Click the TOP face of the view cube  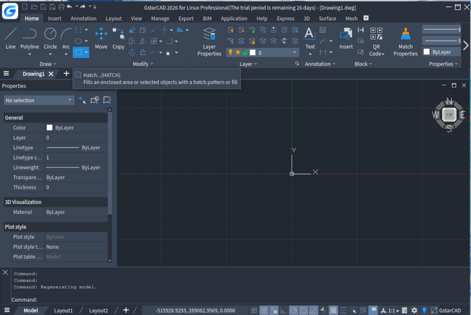pos(449,115)
